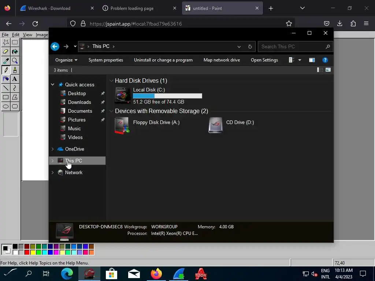Select the Curve tool in Paint
This screenshot has height=281, width=375.
point(15,88)
